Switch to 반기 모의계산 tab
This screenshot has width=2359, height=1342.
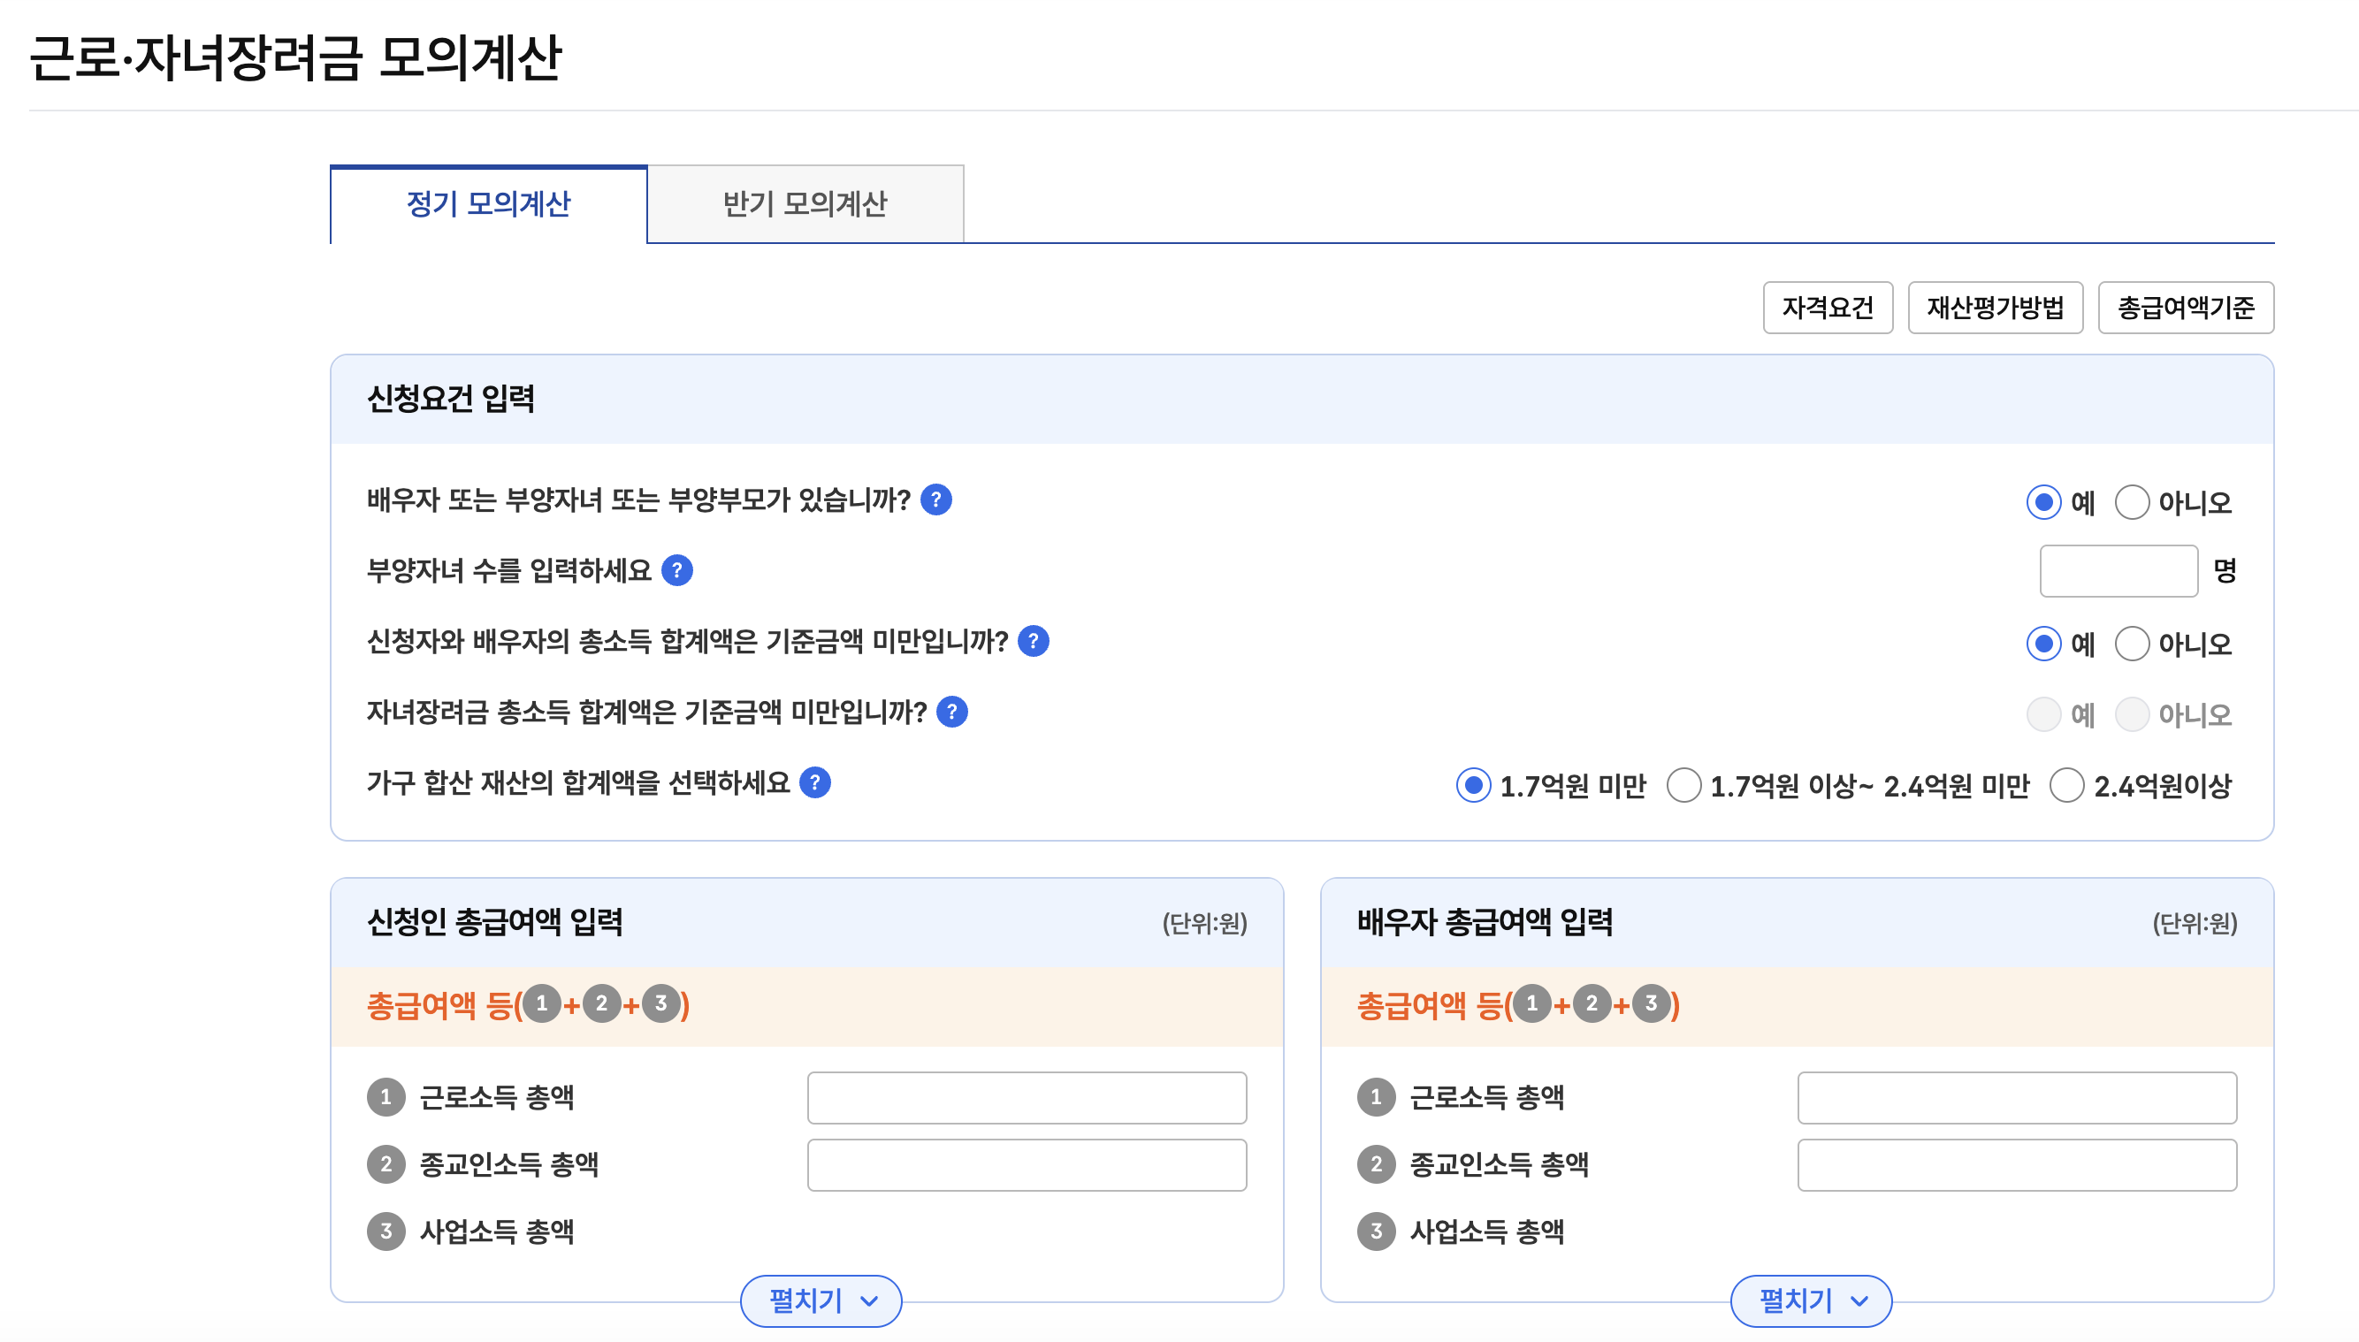(x=805, y=204)
